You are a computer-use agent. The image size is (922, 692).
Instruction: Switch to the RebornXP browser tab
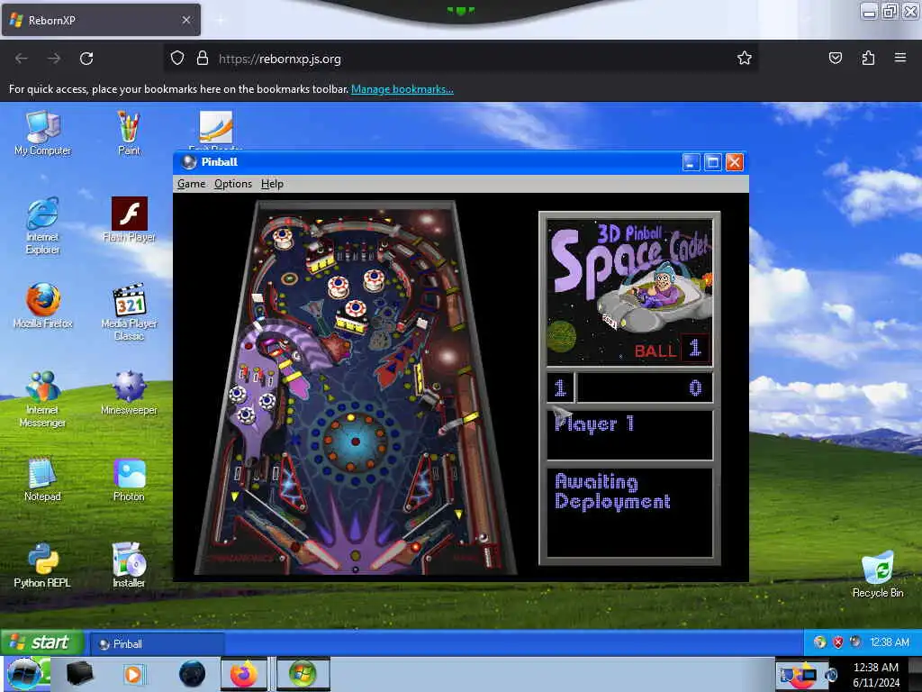pos(101,20)
